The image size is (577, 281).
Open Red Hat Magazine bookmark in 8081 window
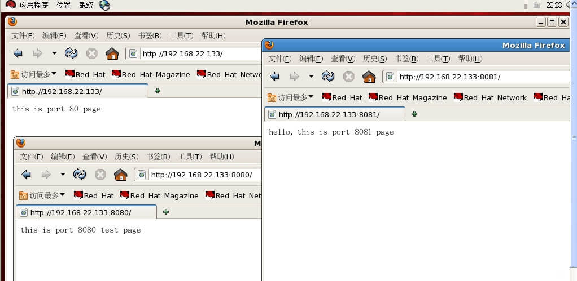(x=407, y=97)
